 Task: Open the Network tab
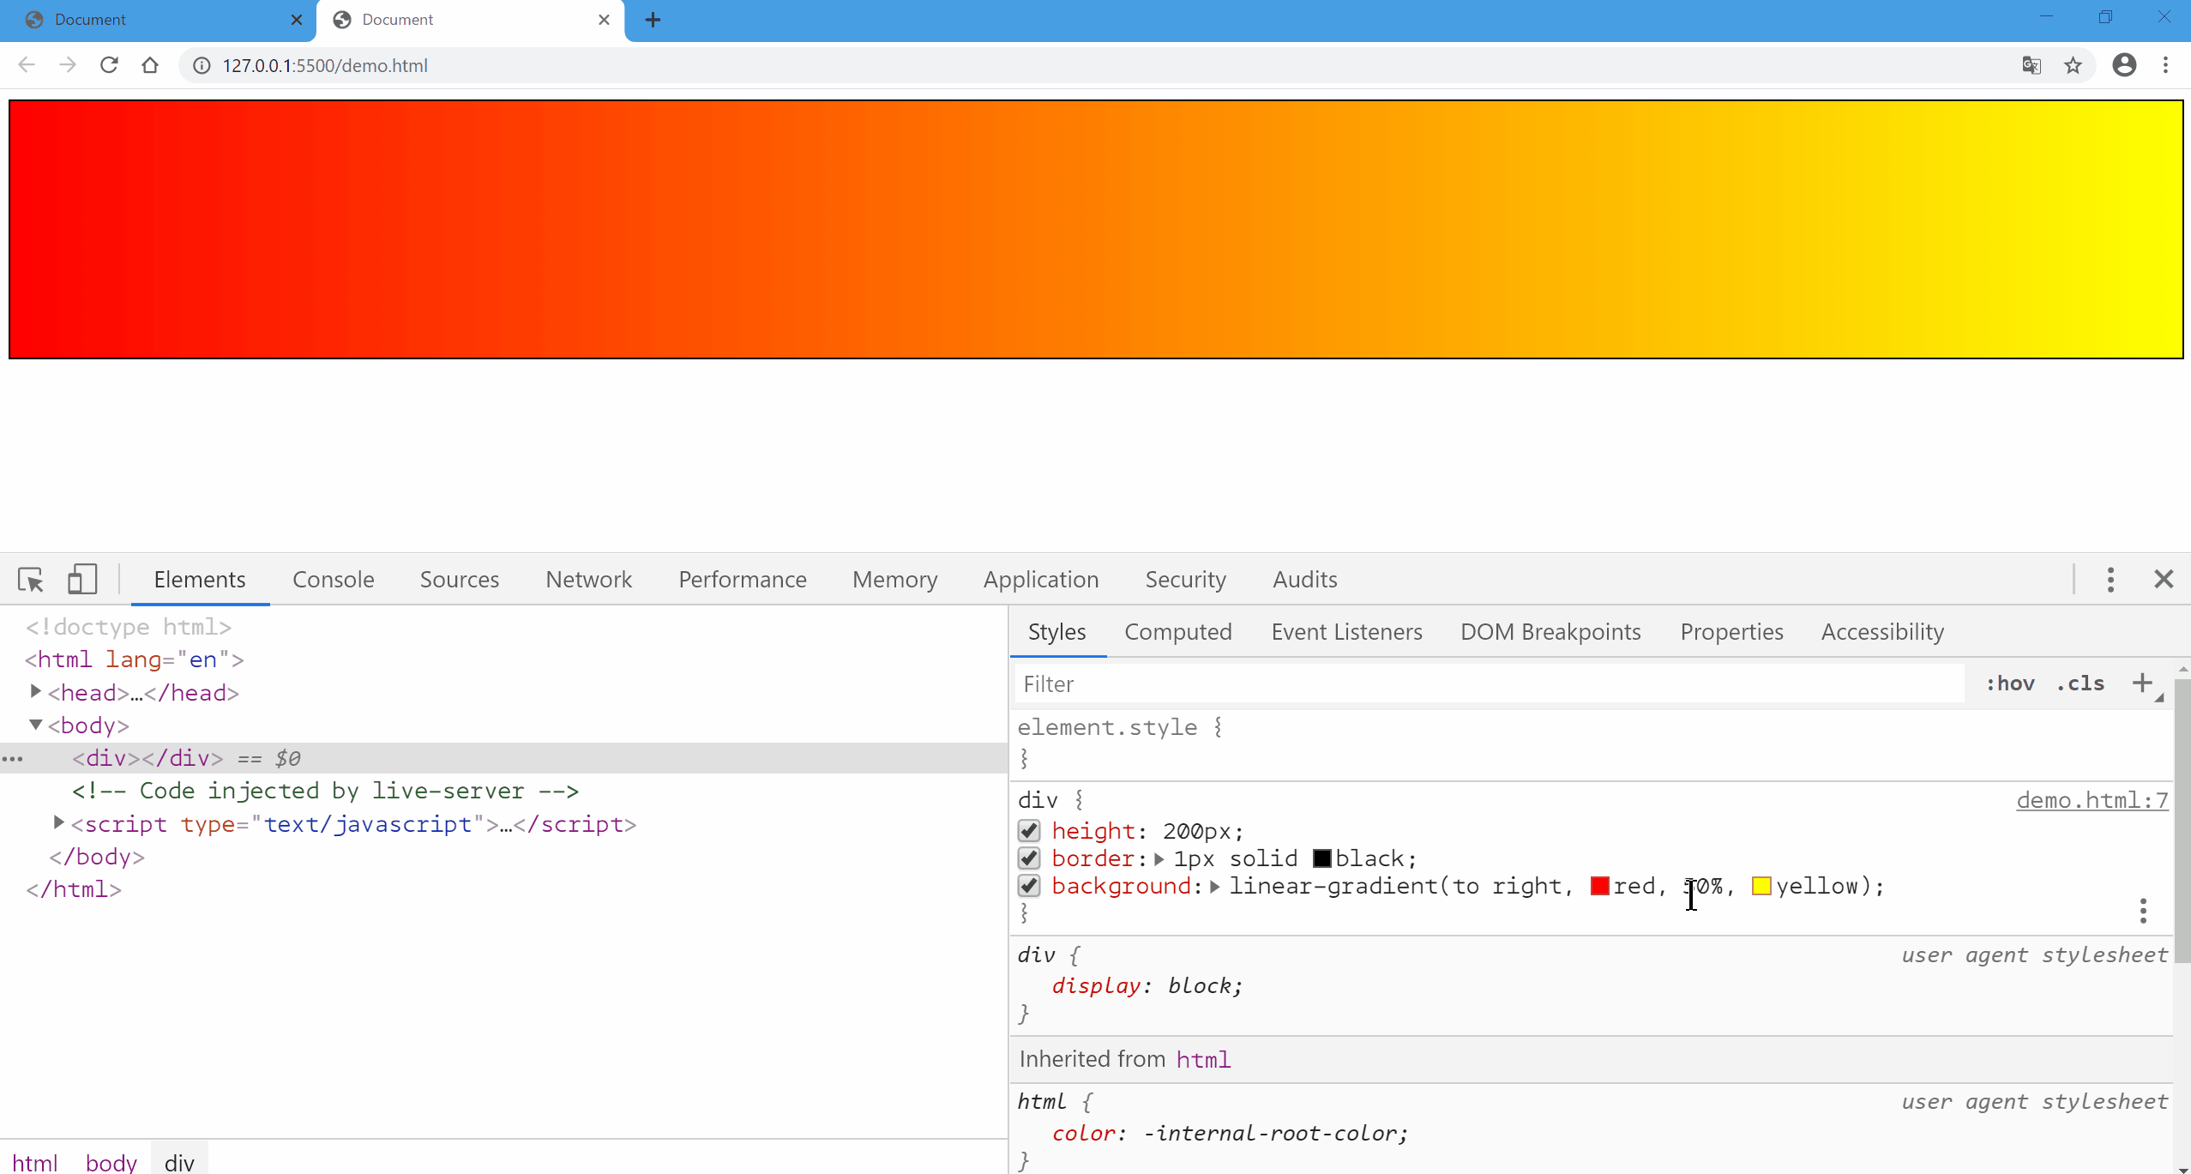point(589,580)
